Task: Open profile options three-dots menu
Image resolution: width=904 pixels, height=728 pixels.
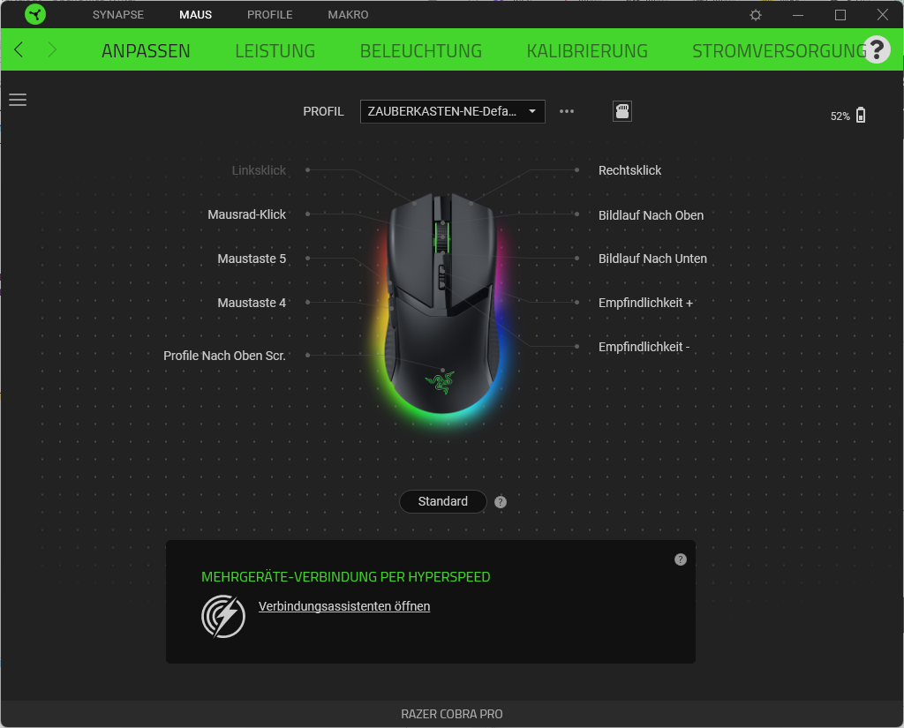Action: (567, 111)
